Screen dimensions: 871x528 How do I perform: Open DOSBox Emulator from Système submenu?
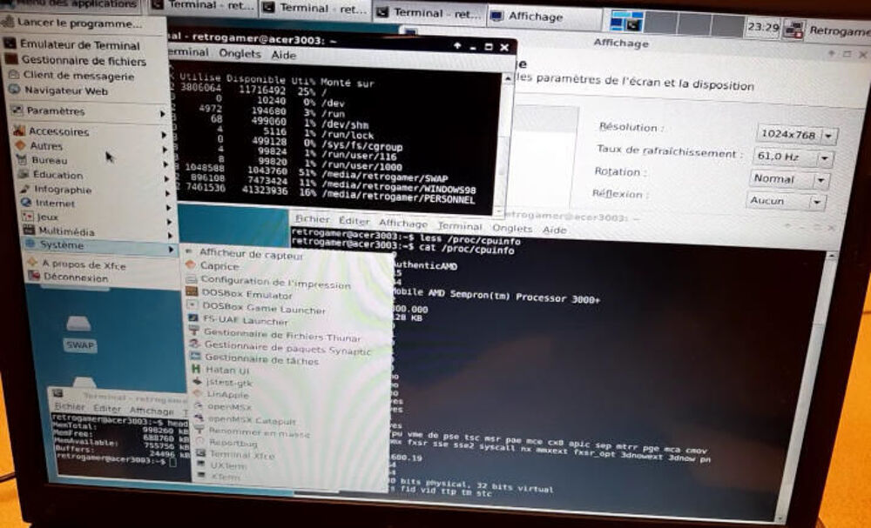[x=239, y=293]
